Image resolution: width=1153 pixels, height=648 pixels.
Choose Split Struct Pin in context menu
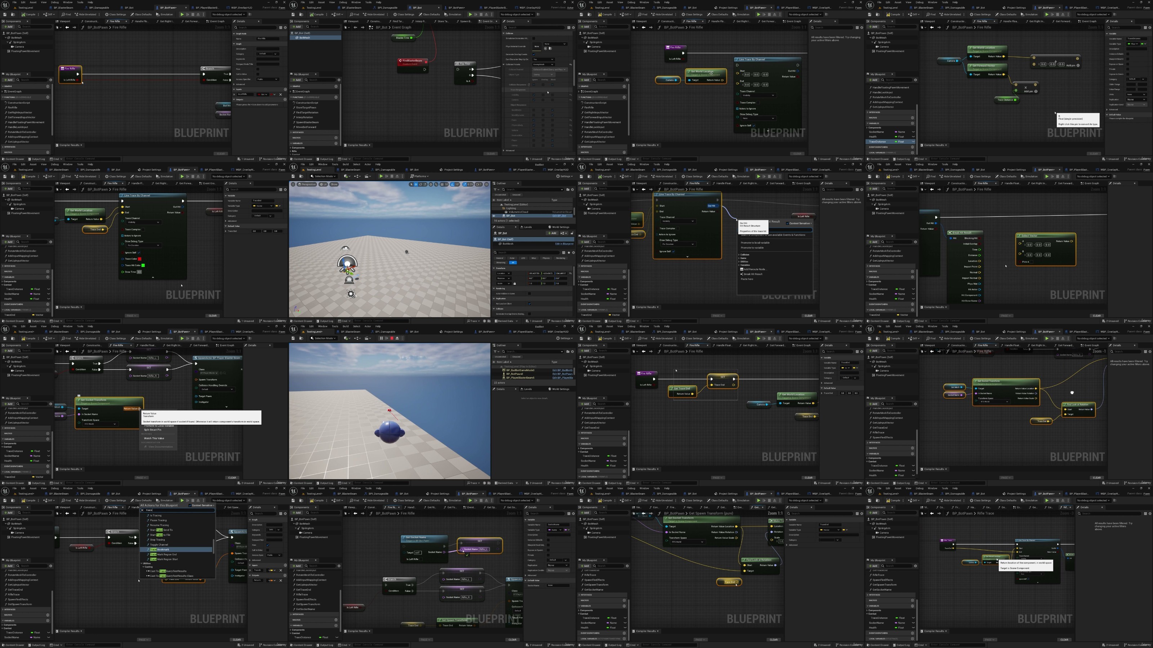point(153,430)
